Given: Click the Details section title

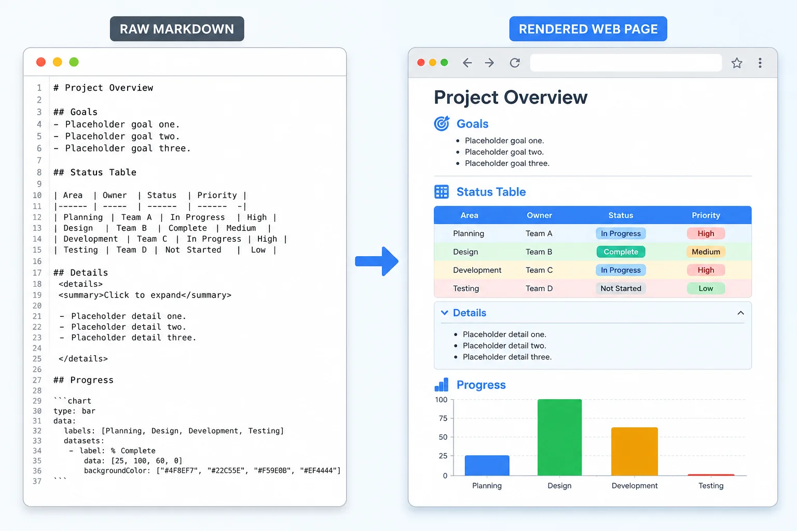Looking at the screenshot, I should point(470,313).
